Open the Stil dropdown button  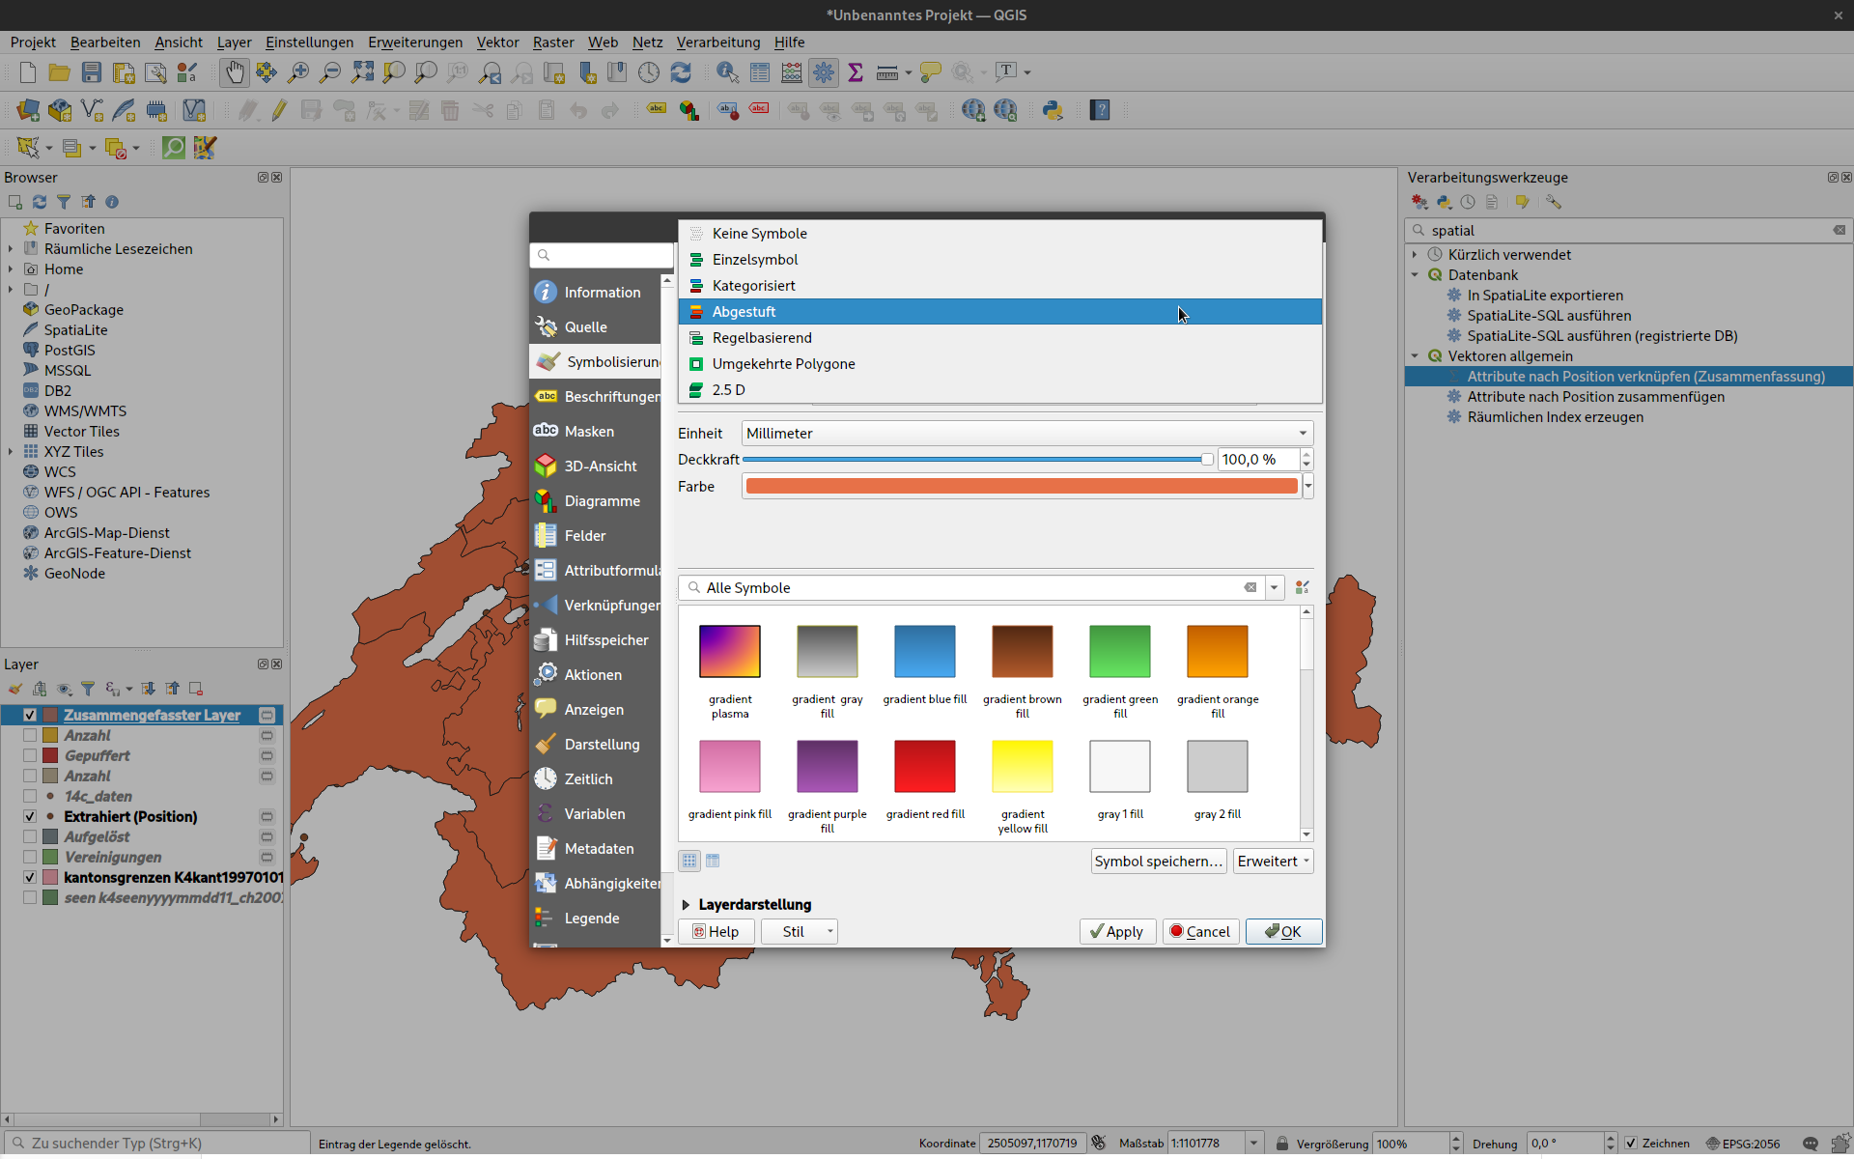(799, 932)
